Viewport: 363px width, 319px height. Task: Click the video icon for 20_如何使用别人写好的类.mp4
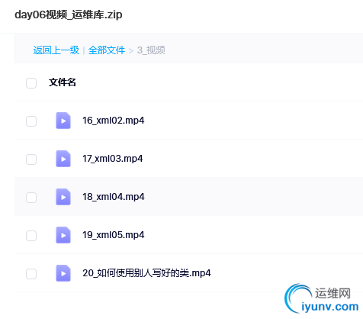[x=63, y=273]
